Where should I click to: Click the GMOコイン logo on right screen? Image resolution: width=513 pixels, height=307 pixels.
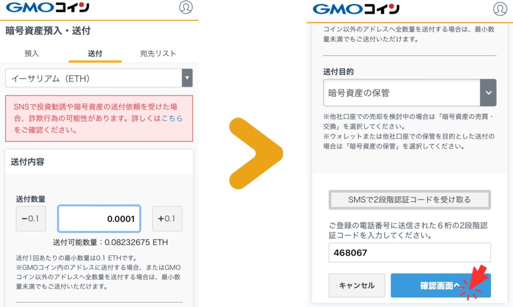(356, 9)
